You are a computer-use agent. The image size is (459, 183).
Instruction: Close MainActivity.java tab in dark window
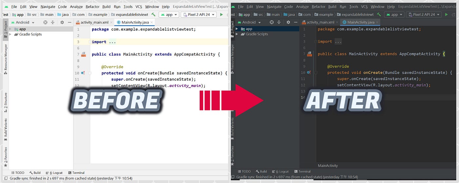(378, 23)
